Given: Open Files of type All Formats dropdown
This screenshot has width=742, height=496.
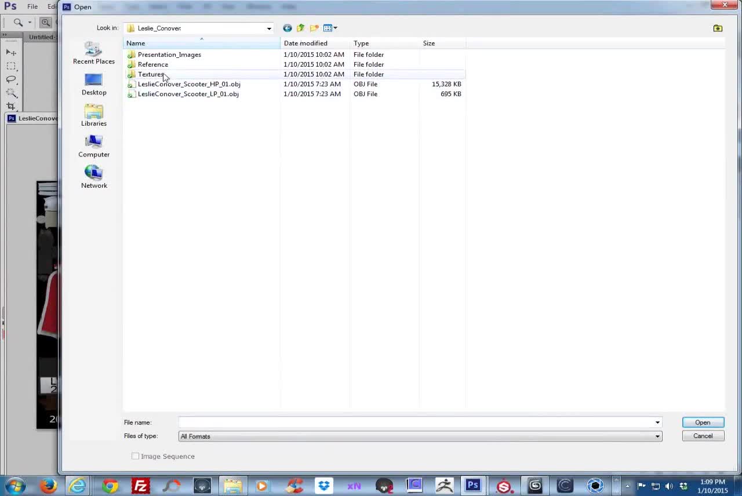Looking at the screenshot, I should [420, 436].
